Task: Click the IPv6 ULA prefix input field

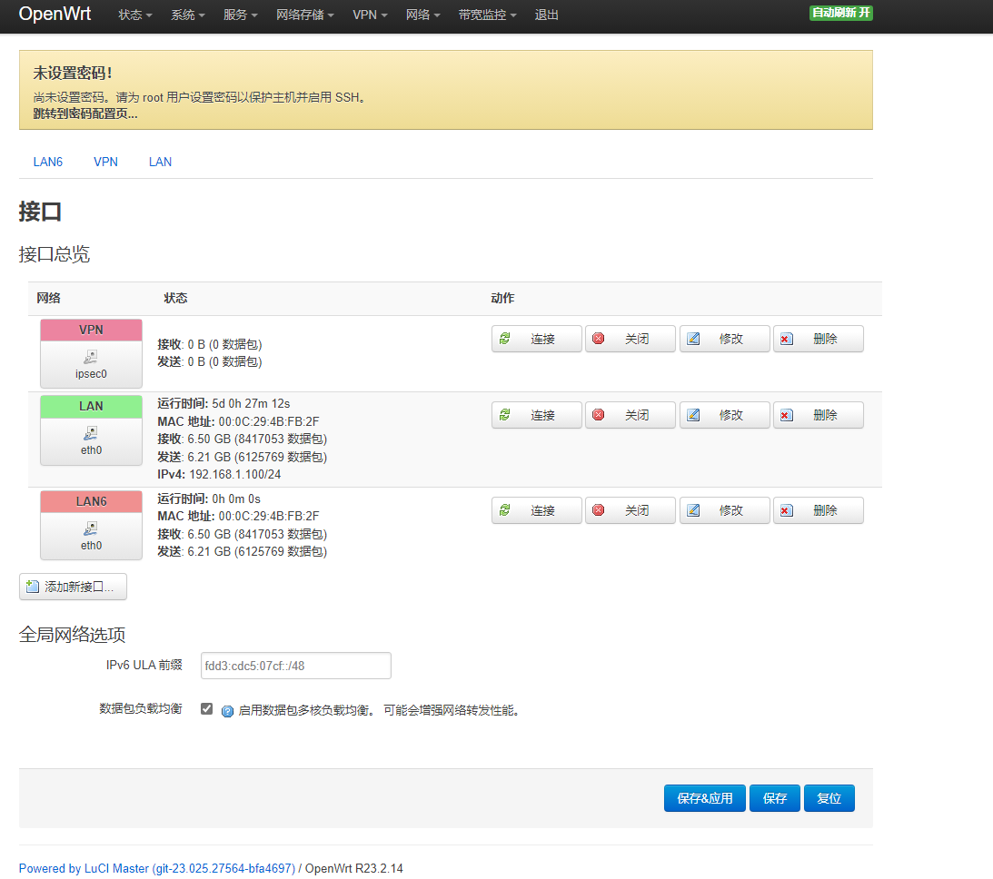Action: coord(296,666)
